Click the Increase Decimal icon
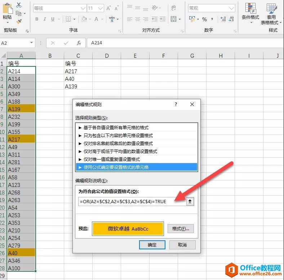The width and height of the screenshot is (284, 280). pos(223,19)
